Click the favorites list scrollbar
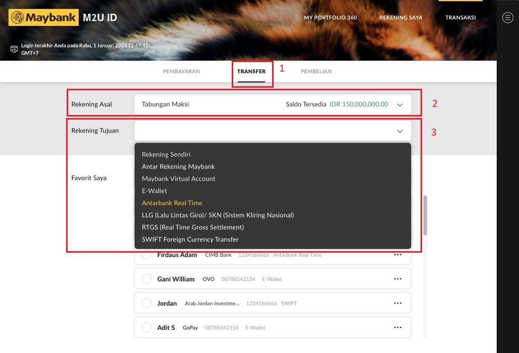The image size is (519, 353). 425,215
